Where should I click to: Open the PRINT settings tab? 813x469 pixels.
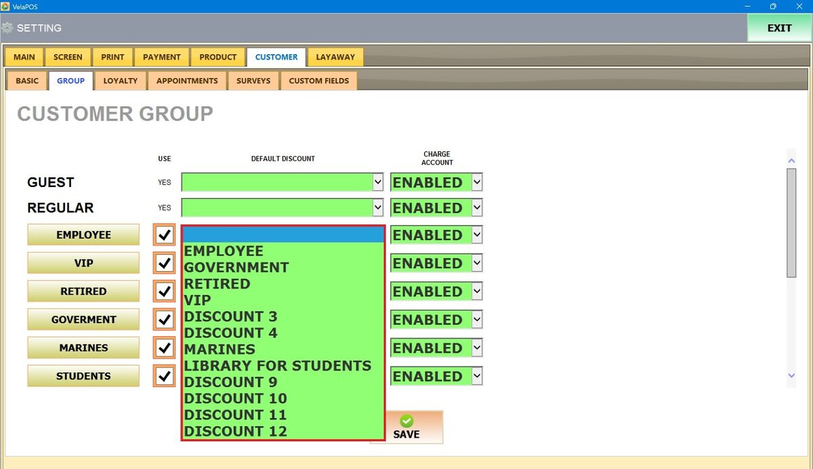coord(112,57)
